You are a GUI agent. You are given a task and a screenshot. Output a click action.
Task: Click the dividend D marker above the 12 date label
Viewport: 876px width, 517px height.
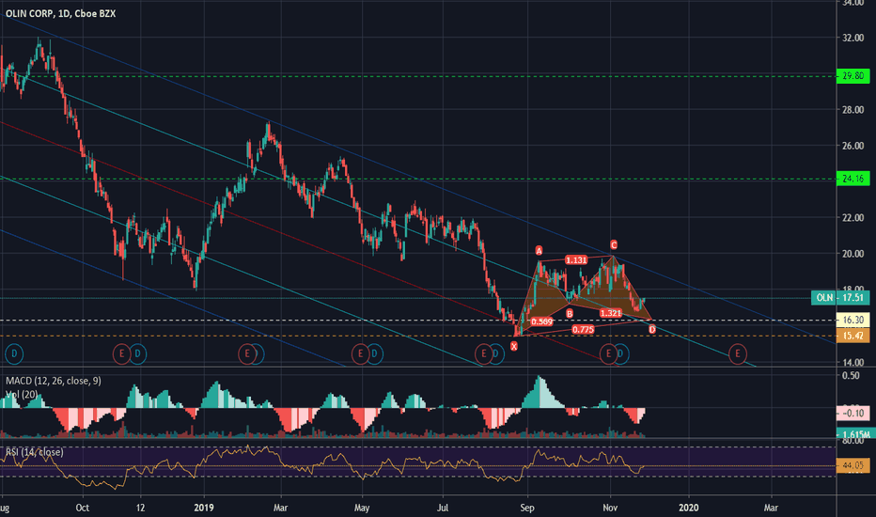click(x=138, y=353)
